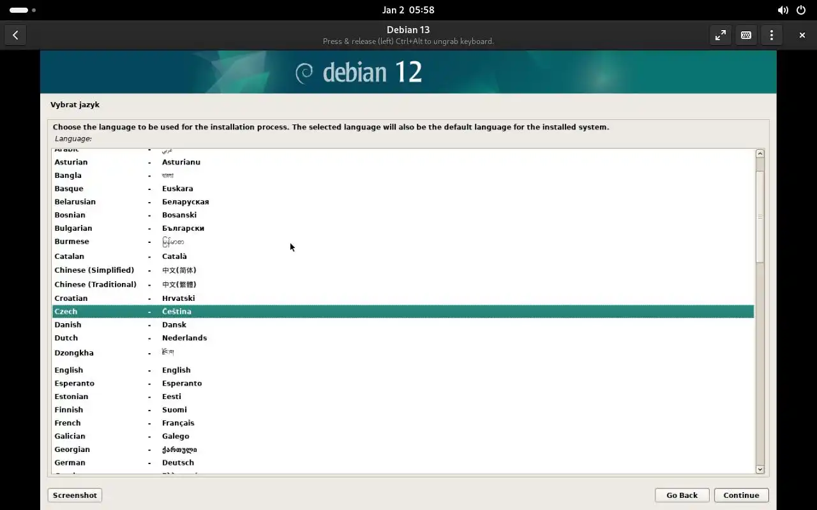This screenshot has height=510, width=817.
Task: Select Belarusian language row
Action: coord(403,202)
